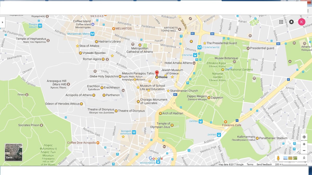
Task: Select the Street View Pegman
Action: click(x=278, y=158)
